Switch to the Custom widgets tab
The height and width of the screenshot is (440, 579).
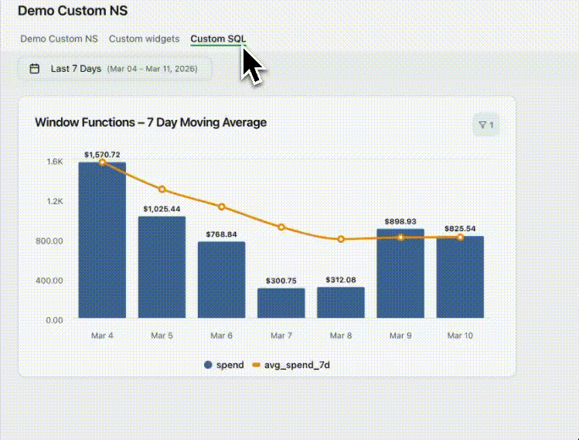pos(144,38)
